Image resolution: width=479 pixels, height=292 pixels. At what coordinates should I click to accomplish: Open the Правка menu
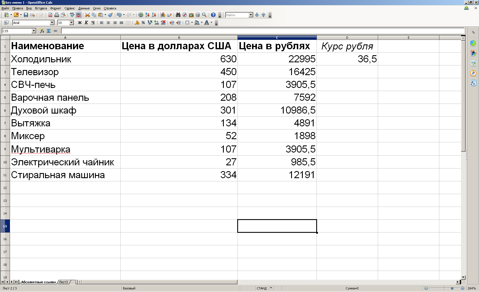pos(17,8)
